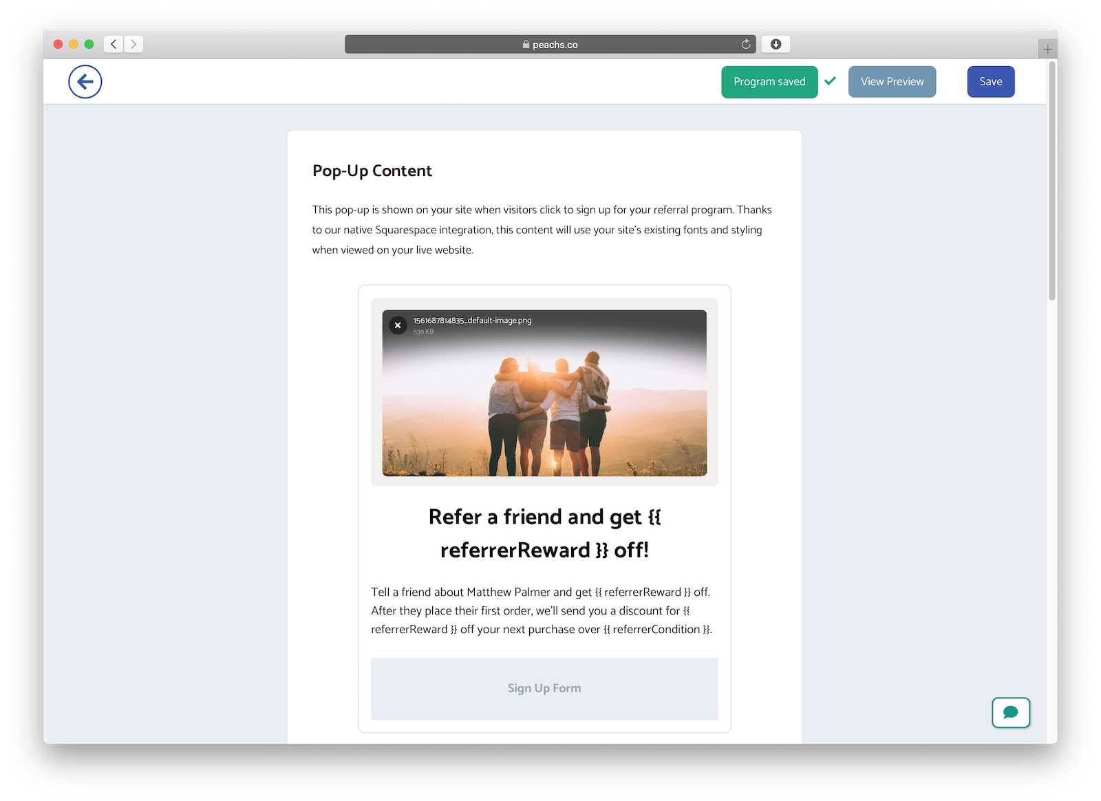The height and width of the screenshot is (801, 1101).
Task: Edit the 'Tell a friend about Matthew Palmer' paragraph
Action: pos(542,610)
